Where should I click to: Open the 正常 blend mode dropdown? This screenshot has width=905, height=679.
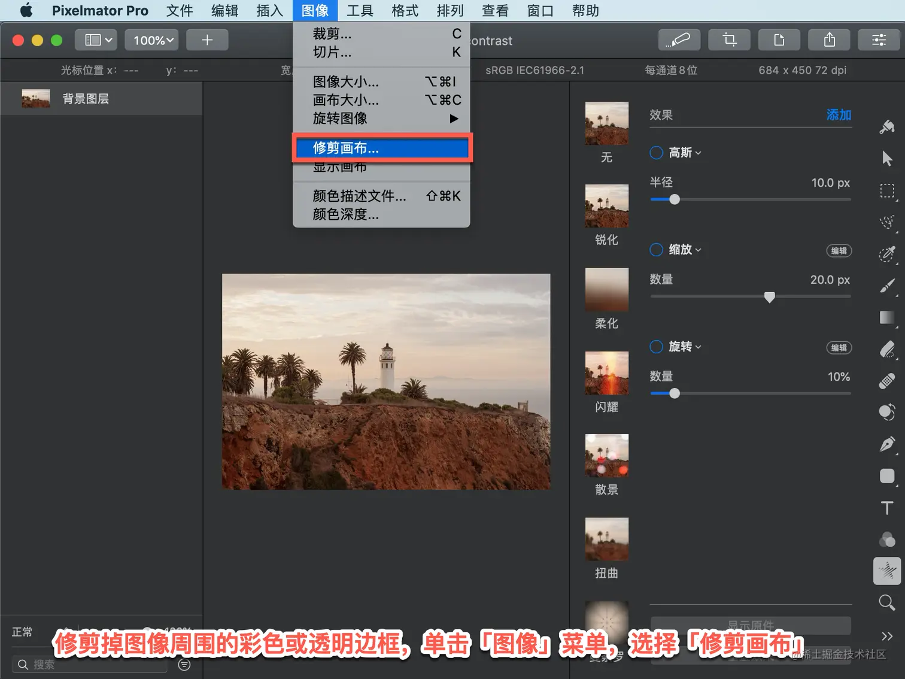coord(23,632)
